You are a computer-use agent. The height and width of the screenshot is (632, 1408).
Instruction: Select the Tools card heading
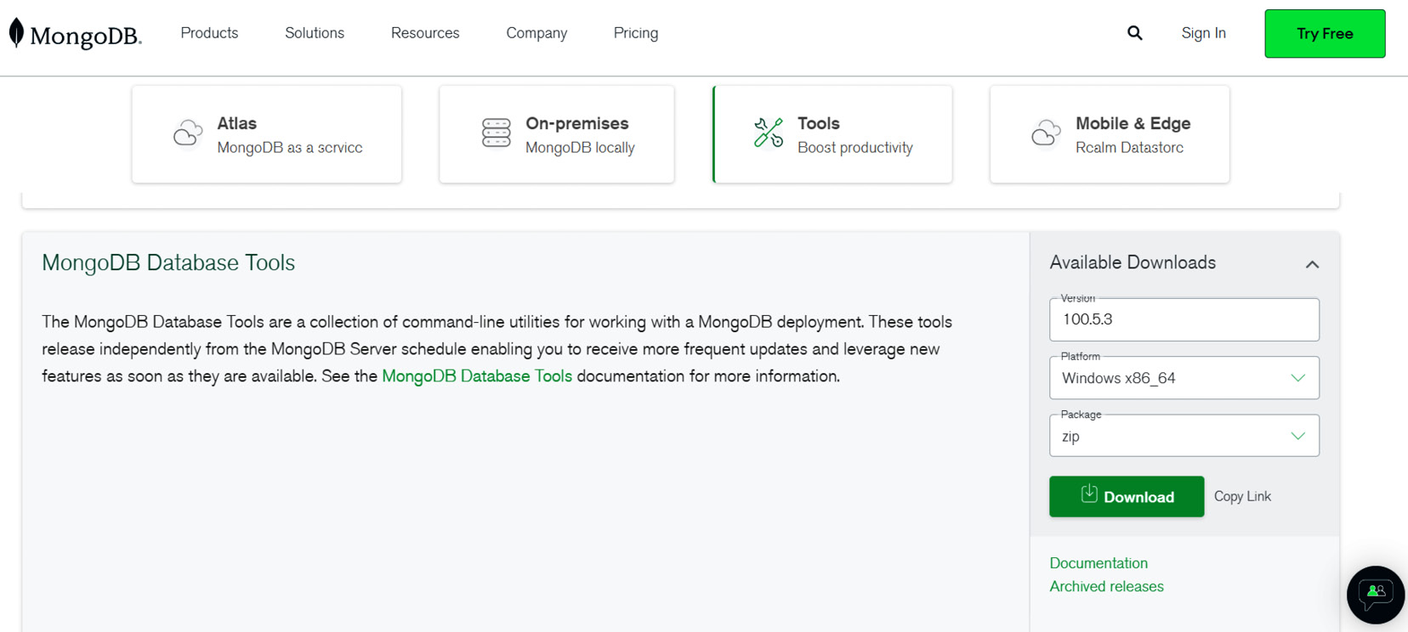[x=819, y=123]
